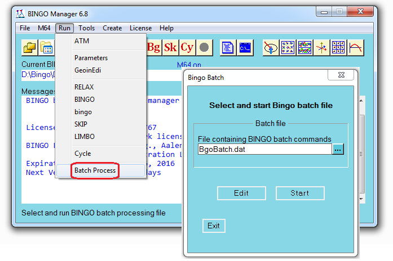Click the grid of points icon

point(338,47)
